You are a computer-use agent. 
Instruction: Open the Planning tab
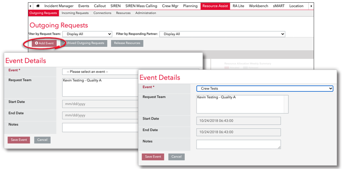[x=190, y=6]
